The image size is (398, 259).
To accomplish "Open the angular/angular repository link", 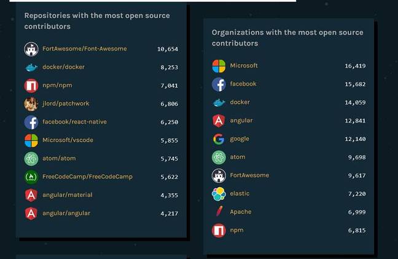I will click(66, 213).
